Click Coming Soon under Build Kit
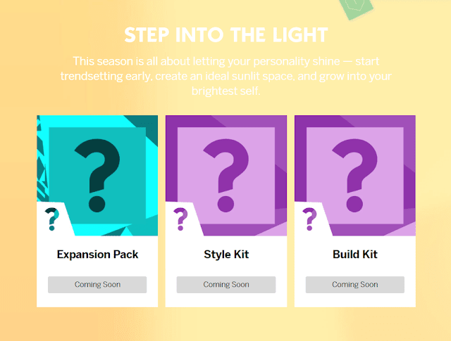The image size is (451, 341). [355, 285]
